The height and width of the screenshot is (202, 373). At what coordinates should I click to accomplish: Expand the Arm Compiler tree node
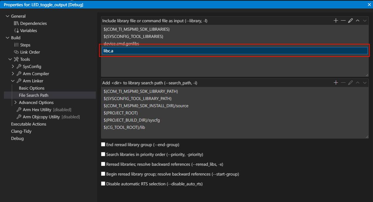pos(13,74)
